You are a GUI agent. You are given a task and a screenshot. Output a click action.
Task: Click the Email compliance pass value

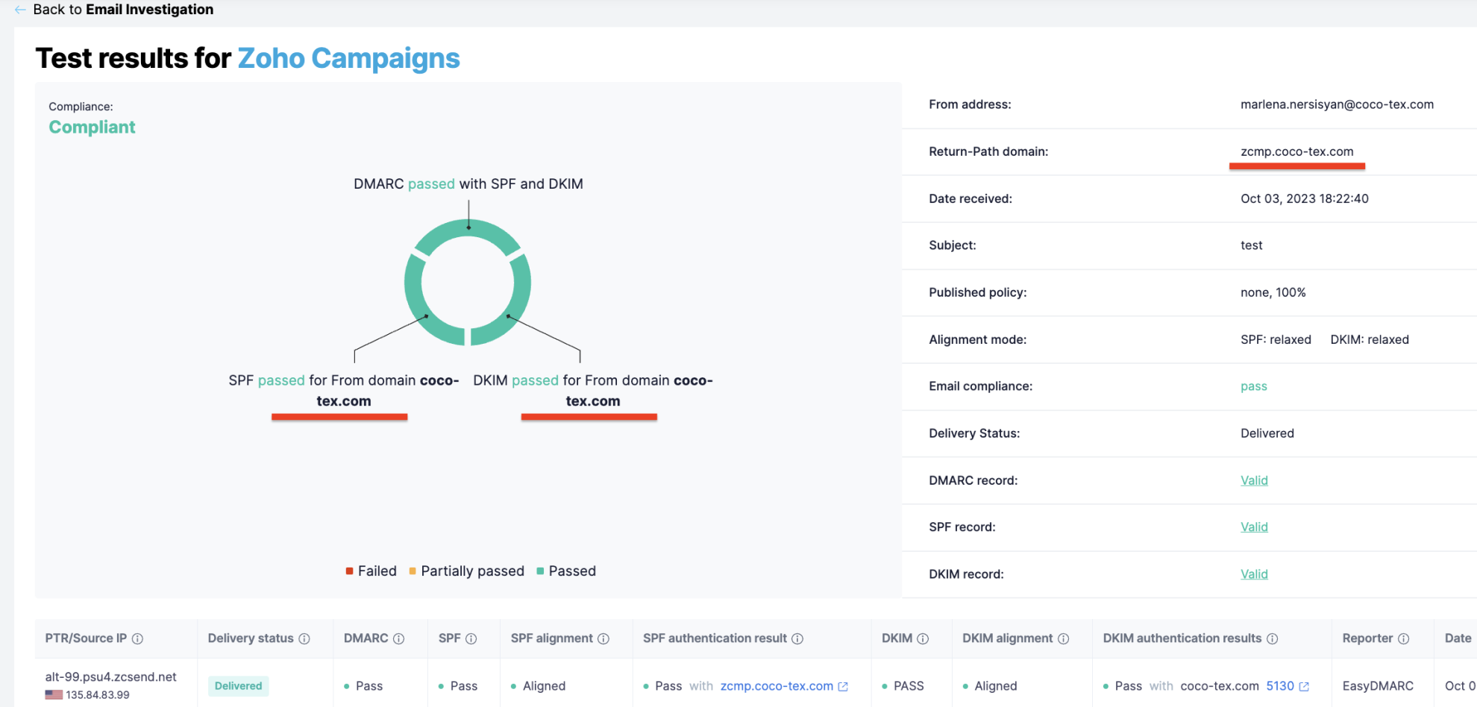[1253, 386]
